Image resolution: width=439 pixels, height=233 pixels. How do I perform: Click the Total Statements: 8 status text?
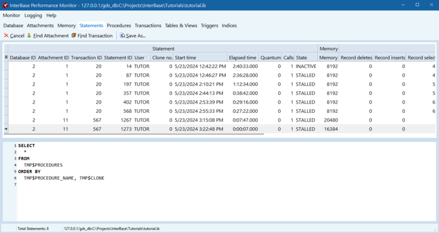pos(33,229)
